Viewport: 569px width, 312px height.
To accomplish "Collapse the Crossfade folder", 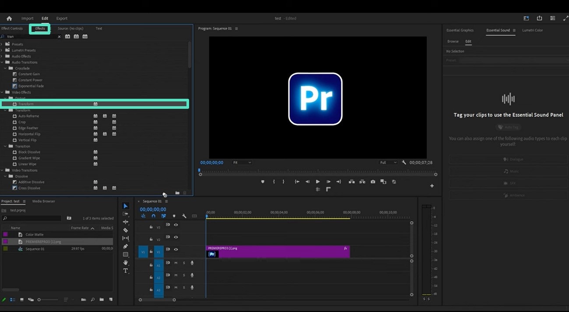I will pyautogui.click(x=5, y=68).
